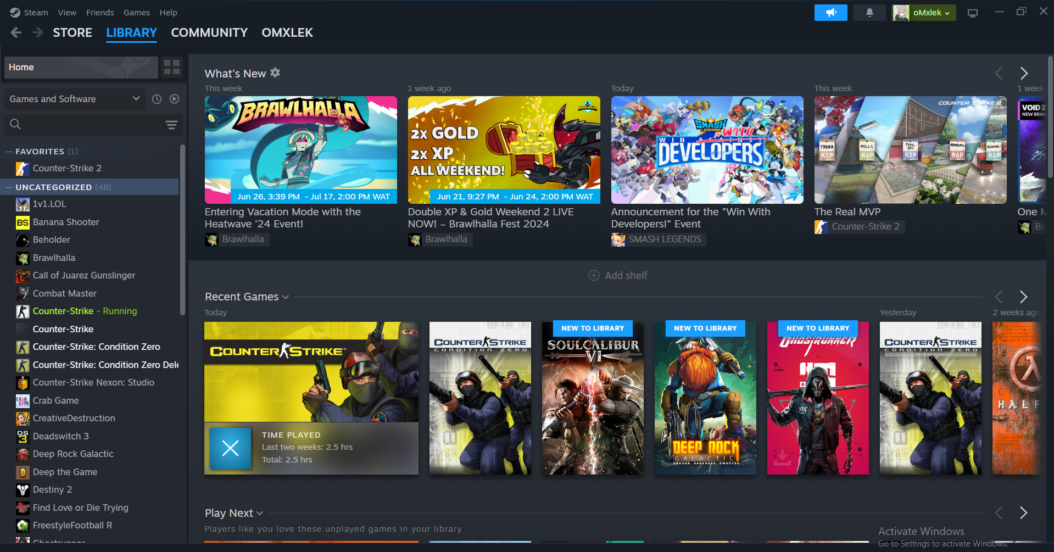Click the announcements megaphone icon
Screen dimensions: 1054x552
[830, 13]
